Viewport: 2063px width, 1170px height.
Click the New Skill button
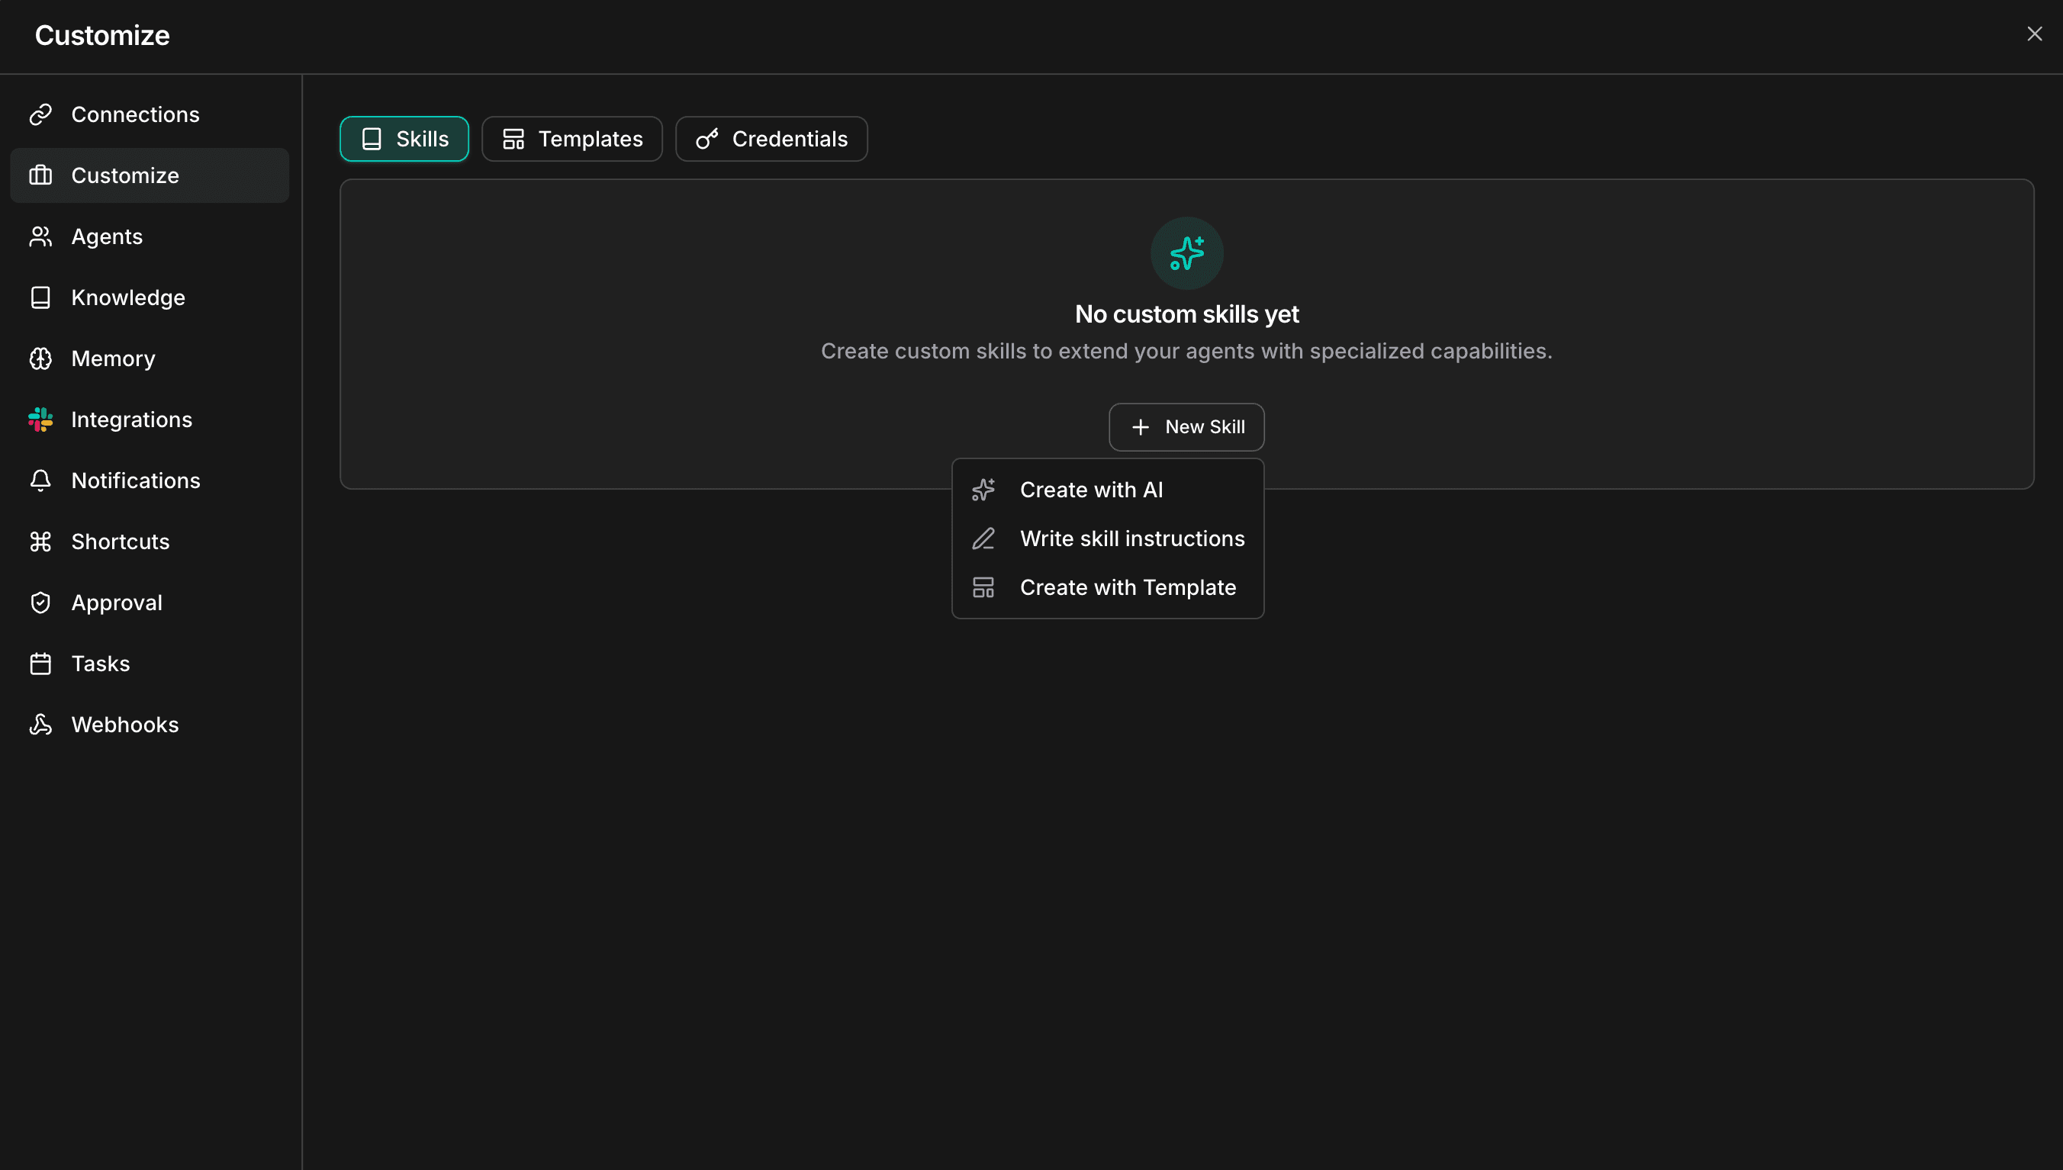coord(1186,426)
